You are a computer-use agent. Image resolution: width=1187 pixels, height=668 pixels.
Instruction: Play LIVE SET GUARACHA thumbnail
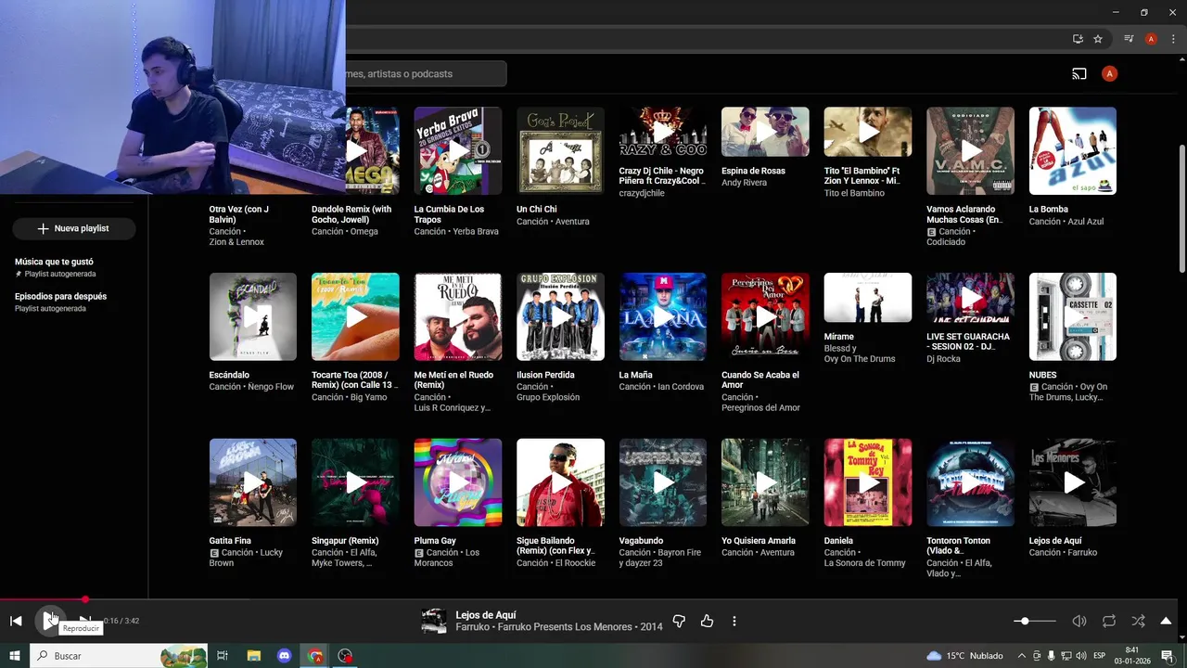(970, 298)
